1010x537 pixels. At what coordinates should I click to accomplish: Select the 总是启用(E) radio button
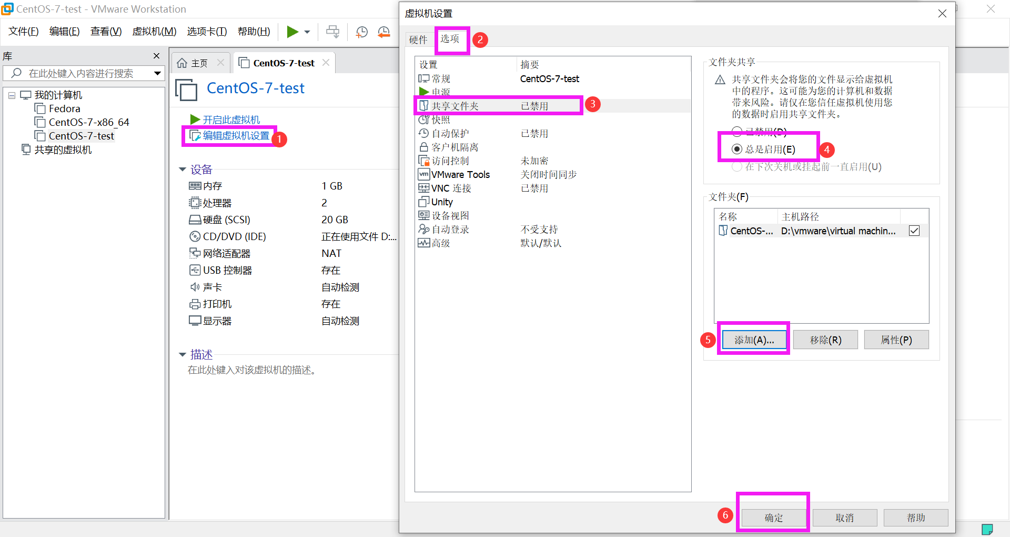click(737, 150)
